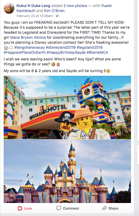The height and width of the screenshot is (216, 139).
Task: Open the #BlameMCA hashtag
Action: point(97,52)
